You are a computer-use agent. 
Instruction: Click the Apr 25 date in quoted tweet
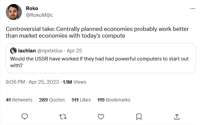[x=74, y=51]
